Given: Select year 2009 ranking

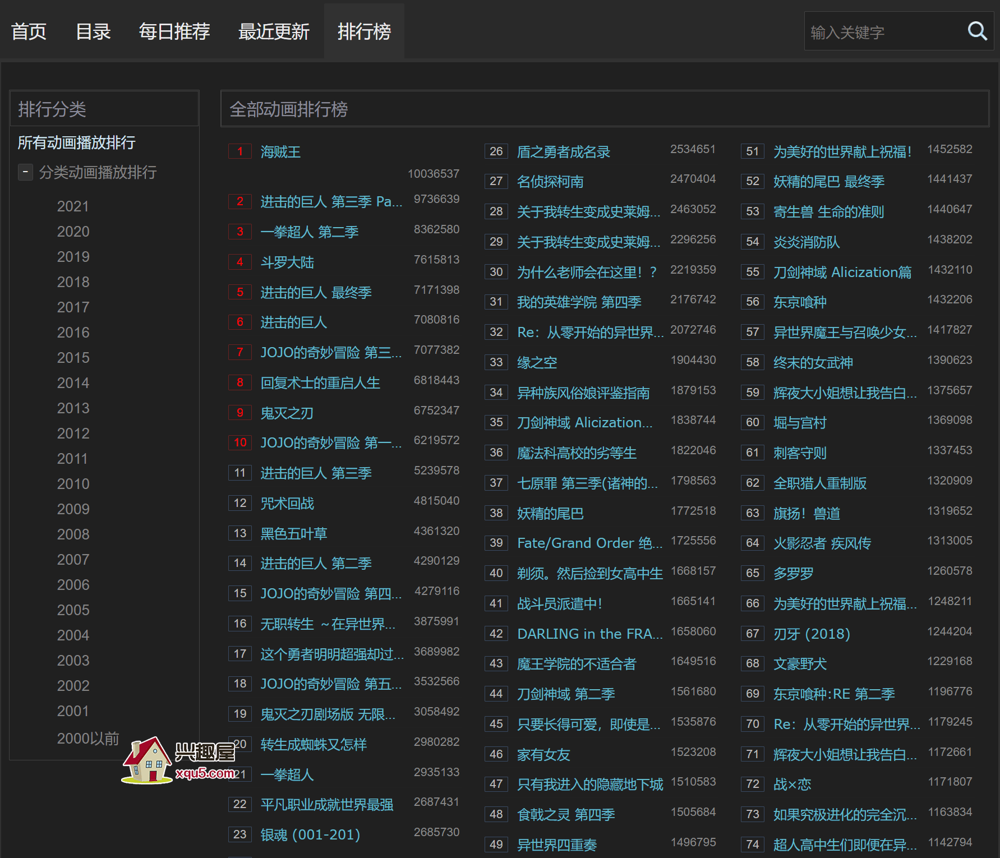Looking at the screenshot, I should [73, 509].
